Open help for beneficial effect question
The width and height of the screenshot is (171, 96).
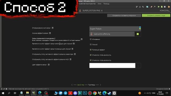pos(72,49)
